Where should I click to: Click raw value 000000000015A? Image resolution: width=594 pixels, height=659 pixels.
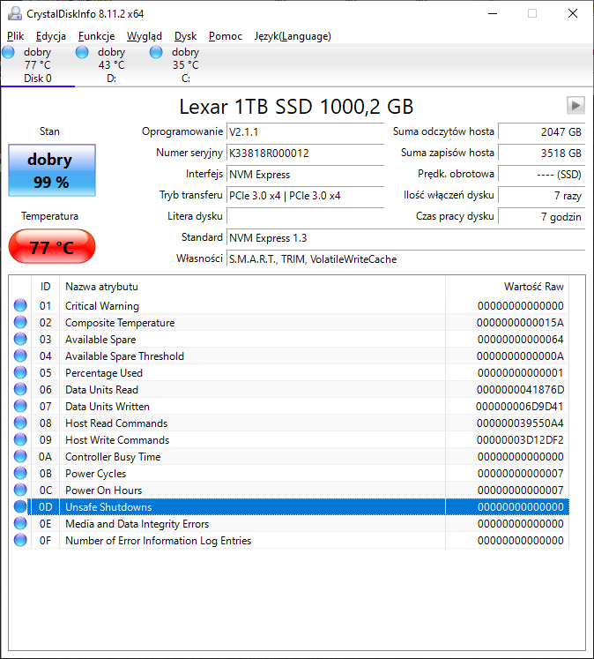(520, 323)
